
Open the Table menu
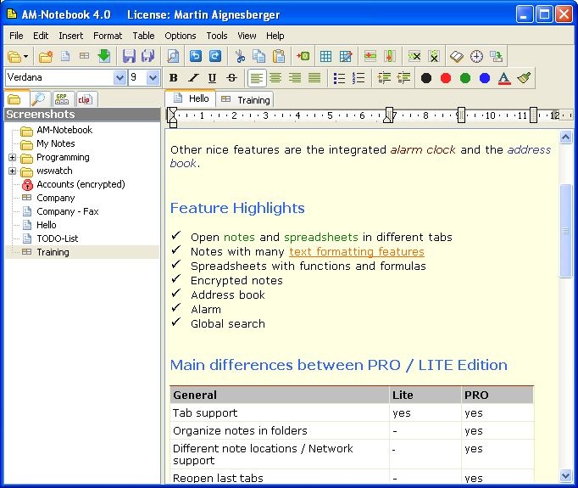point(143,36)
